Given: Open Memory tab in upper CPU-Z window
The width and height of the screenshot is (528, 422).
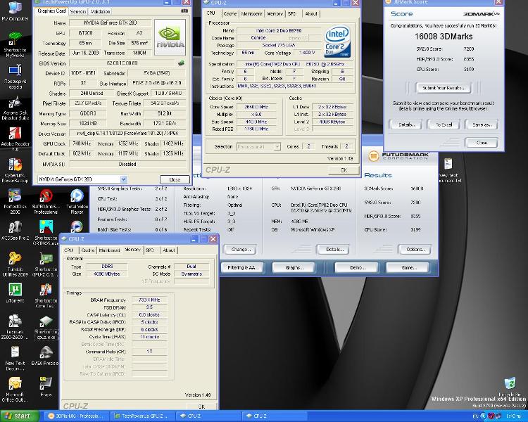Looking at the screenshot, I should (x=275, y=13).
